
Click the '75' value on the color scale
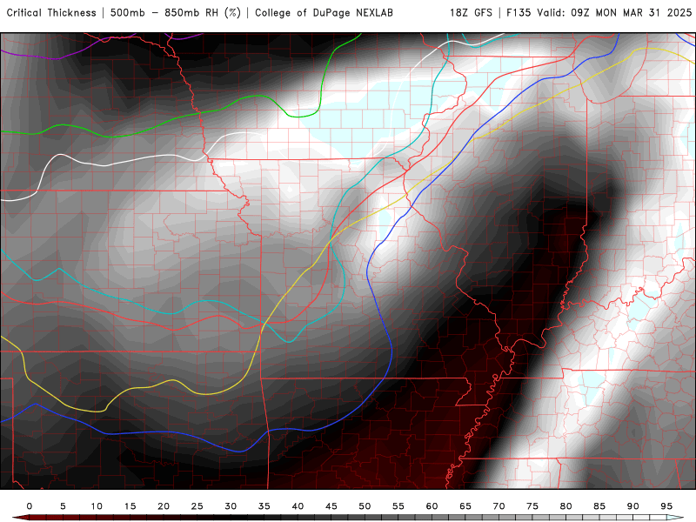coord(532,506)
